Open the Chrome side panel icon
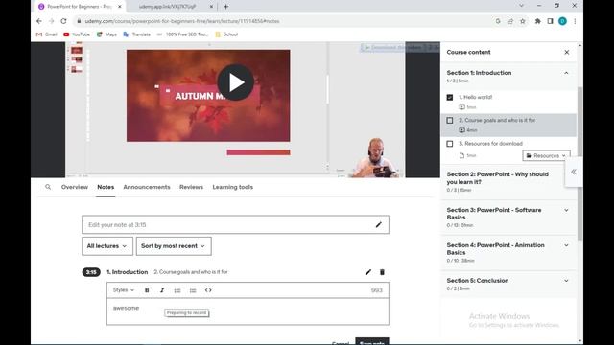Image resolution: width=614 pixels, height=345 pixels. pos(550,21)
